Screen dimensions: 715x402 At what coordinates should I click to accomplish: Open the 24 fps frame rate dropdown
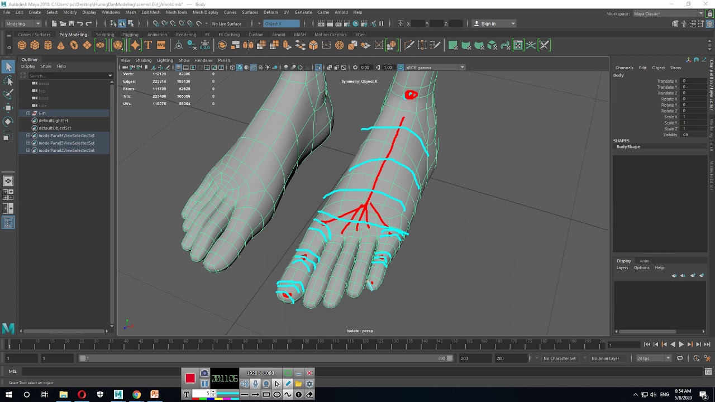[x=654, y=358]
